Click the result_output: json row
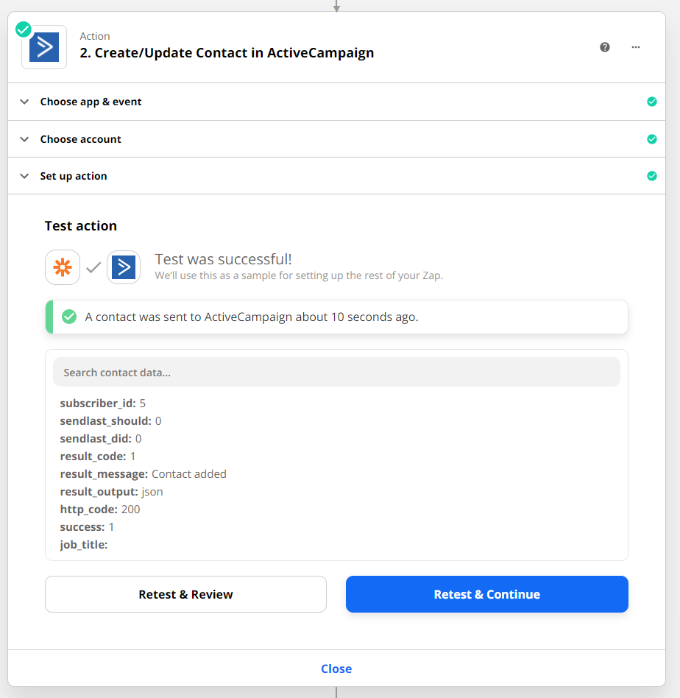 pyautogui.click(x=112, y=492)
